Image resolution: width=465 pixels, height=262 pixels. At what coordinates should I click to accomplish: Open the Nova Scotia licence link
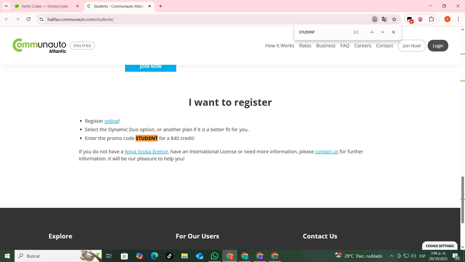pyautogui.click(x=146, y=151)
